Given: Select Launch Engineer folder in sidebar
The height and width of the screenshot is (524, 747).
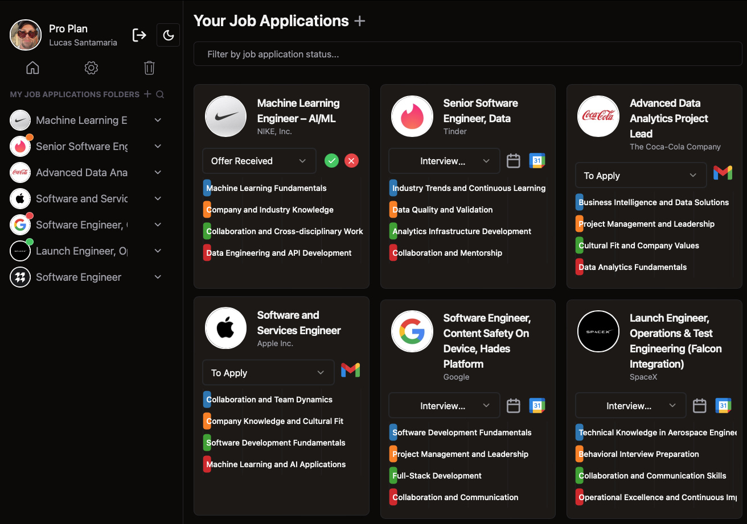Looking at the screenshot, I should pos(81,251).
